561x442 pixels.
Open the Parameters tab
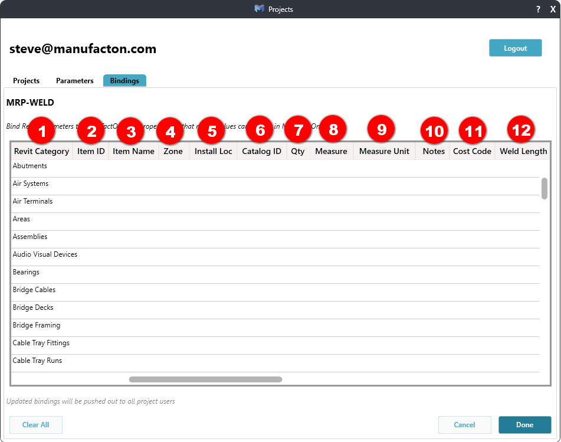74,81
